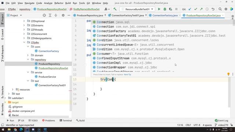Screen dimensions: 235x132
Task: Open Event Log tool window
Action: pos(221,121)
